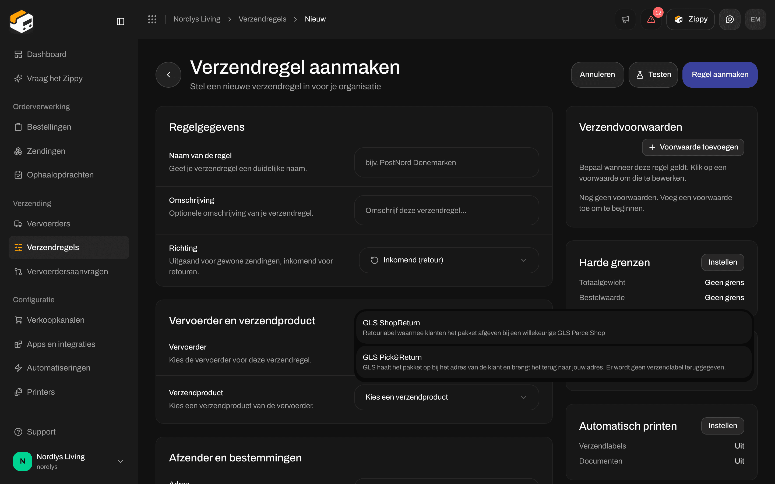Go back with the arrow button
Image resolution: width=775 pixels, height=484 pixels.
click(x=168, y=74)
